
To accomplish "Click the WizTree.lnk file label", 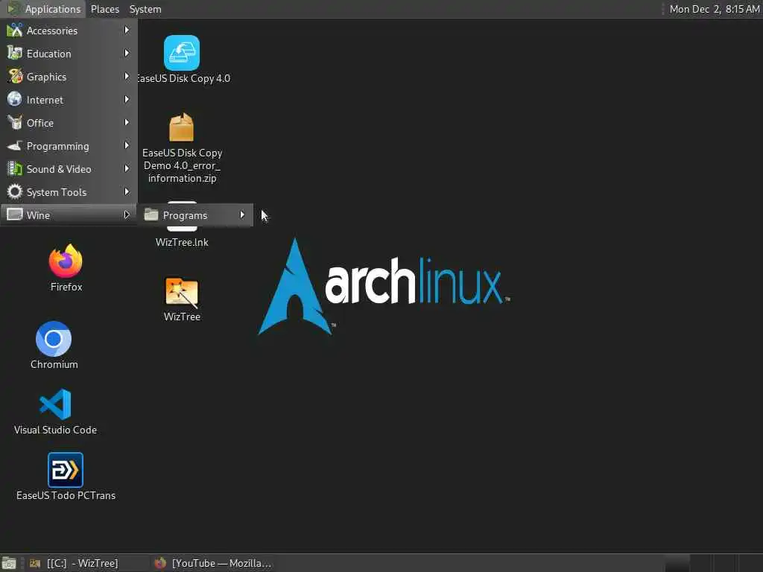I will 182,242.
